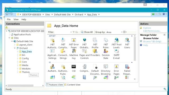Open .NET Roles feature
This screenshot has width=169, height=95.
click(x=106, y=43)
